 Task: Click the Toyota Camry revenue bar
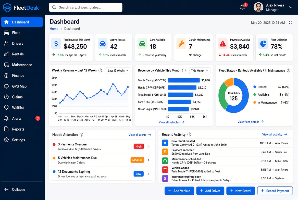[184, 80]
